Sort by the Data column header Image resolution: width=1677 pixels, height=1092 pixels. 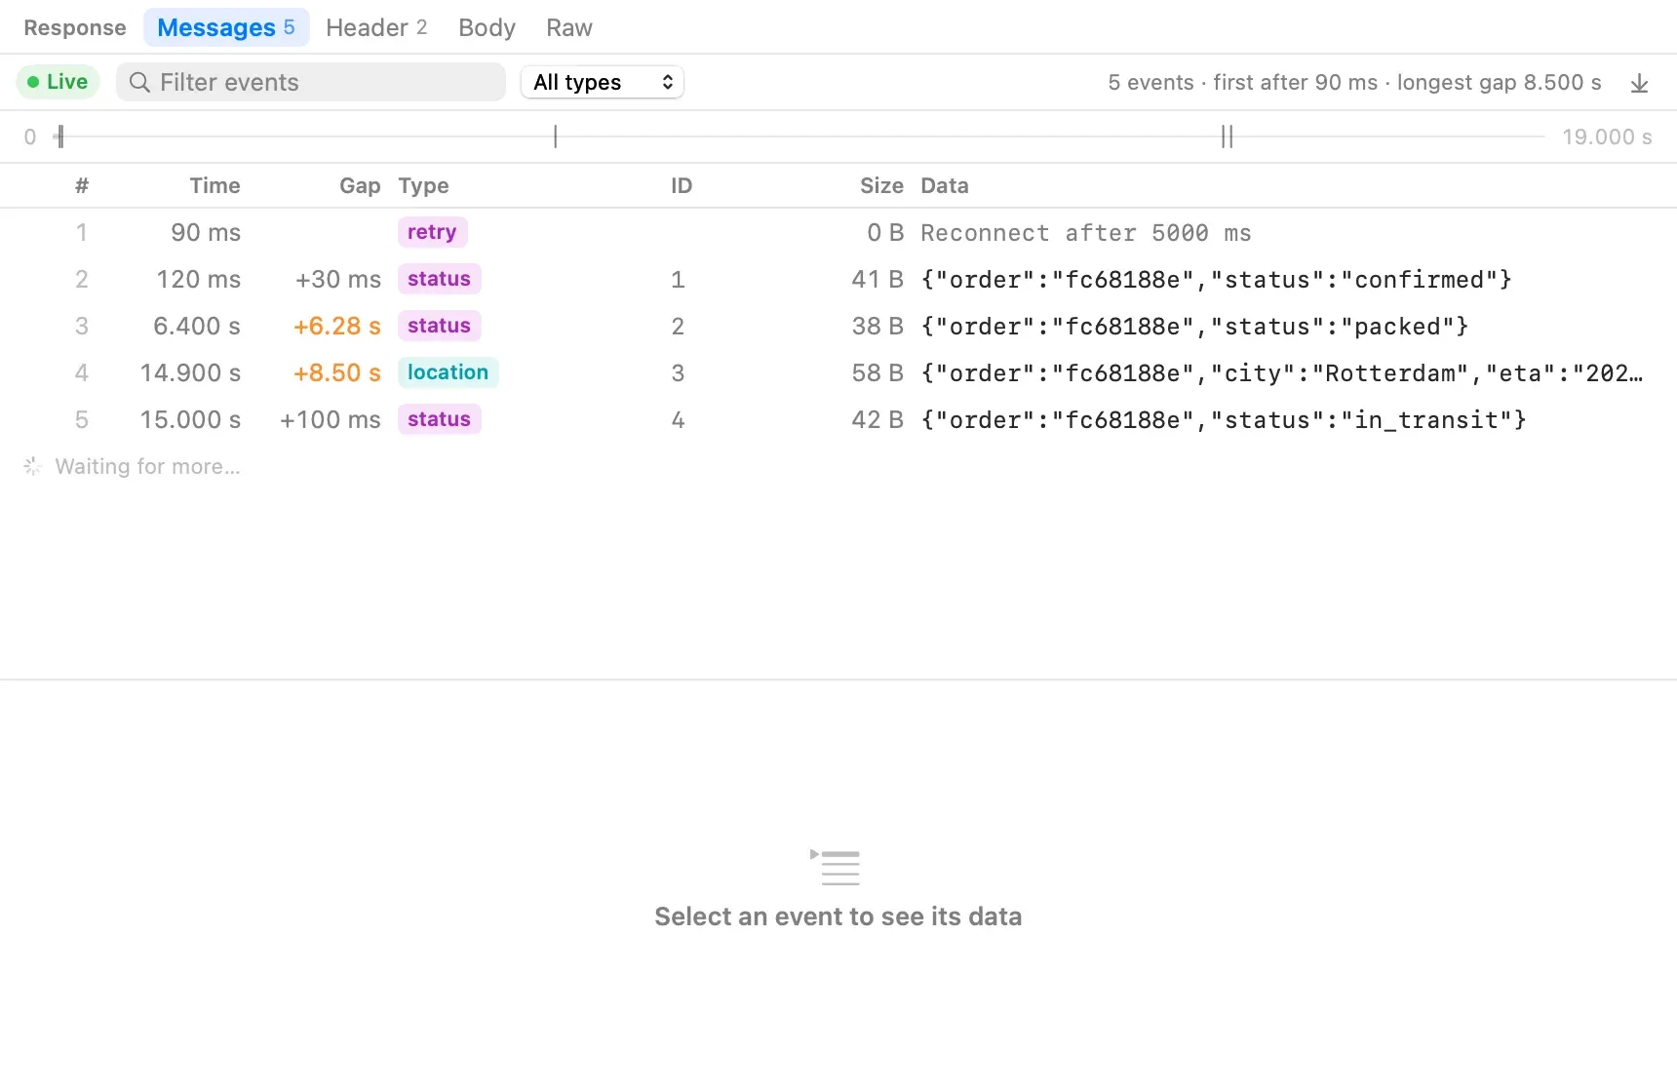pyautogui.click(x=945, y=185)
